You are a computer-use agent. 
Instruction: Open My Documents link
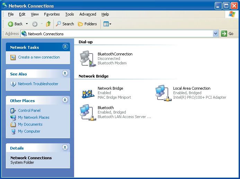(30, 124)
